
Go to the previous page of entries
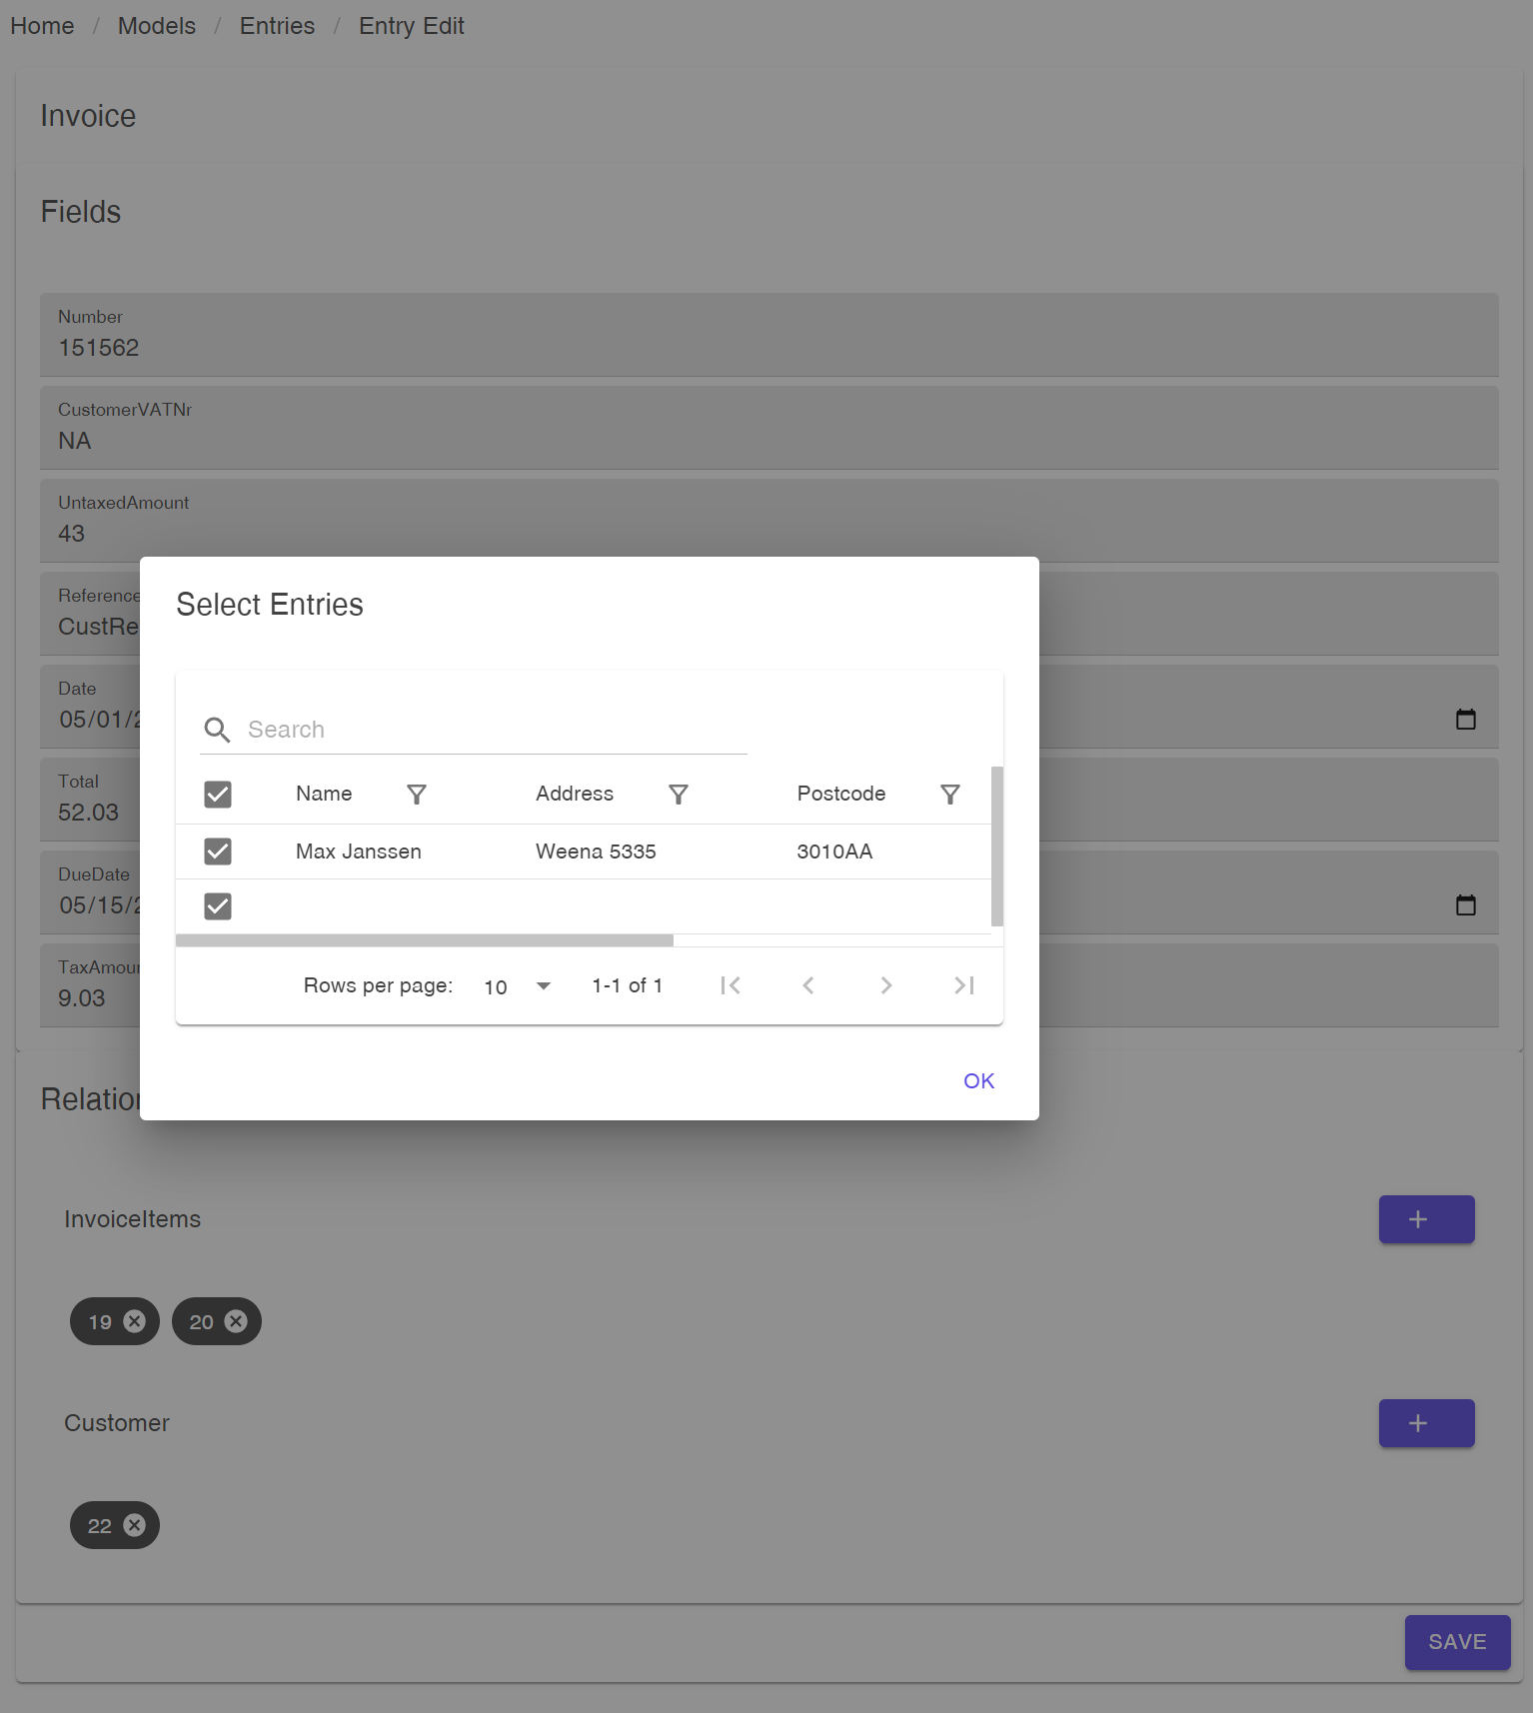pyautogui.click(x=808, y=985)
